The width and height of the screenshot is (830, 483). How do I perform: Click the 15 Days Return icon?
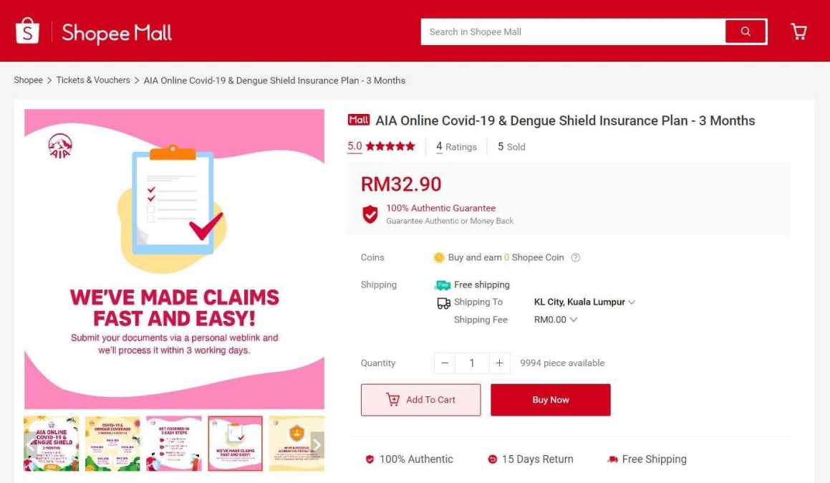[492, 459]
